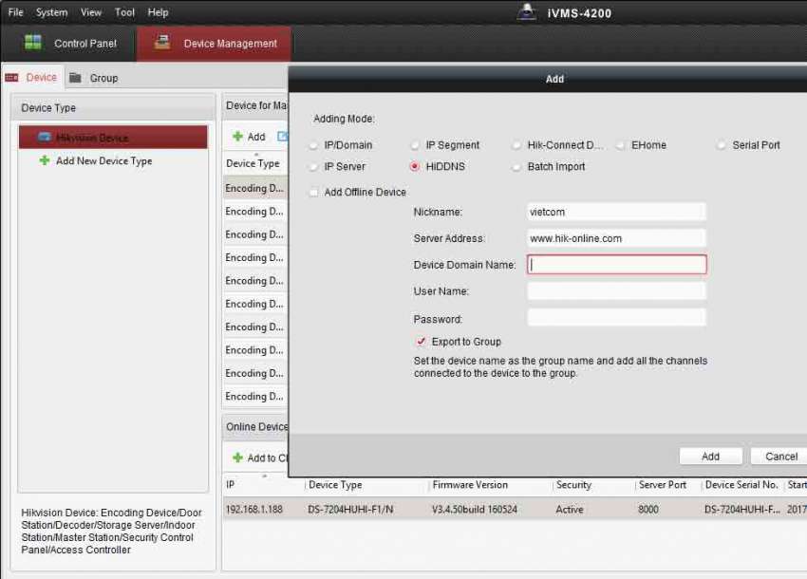The width and height of the screenshot is (807, 579).
Task: Open the Control Panel tab icon
Action: tap(32, 43)
